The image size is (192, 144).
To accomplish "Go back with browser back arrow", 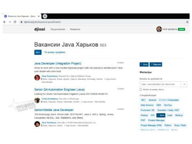I will pos(5,22).
